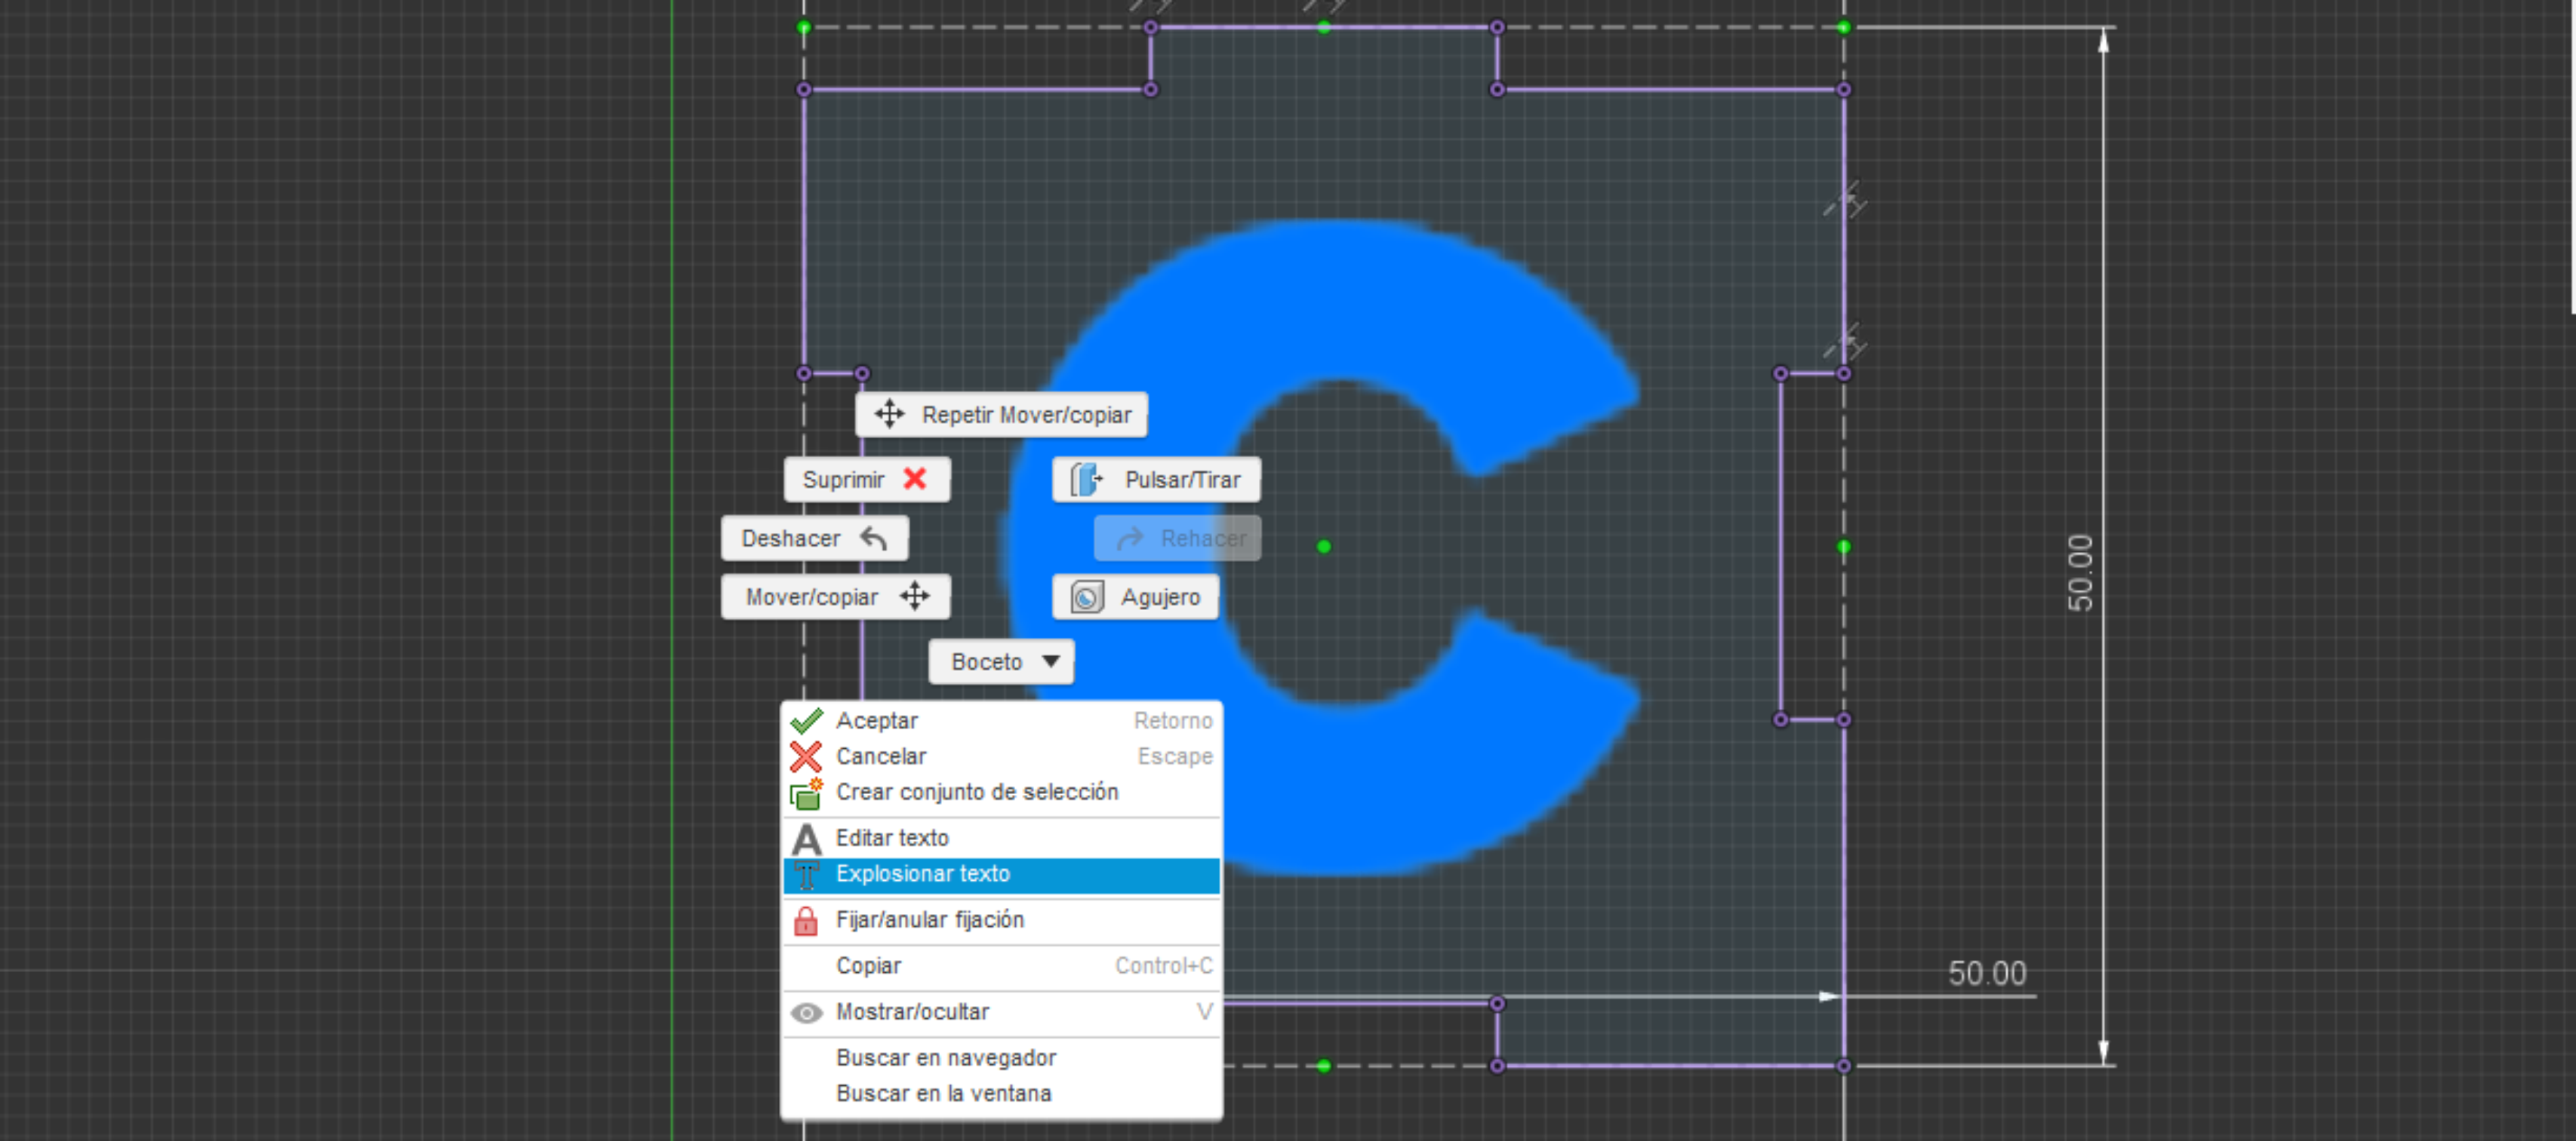Click the Agujero hole icon
This screenshot has width=2576, height=1141.
coord(1086,597)
